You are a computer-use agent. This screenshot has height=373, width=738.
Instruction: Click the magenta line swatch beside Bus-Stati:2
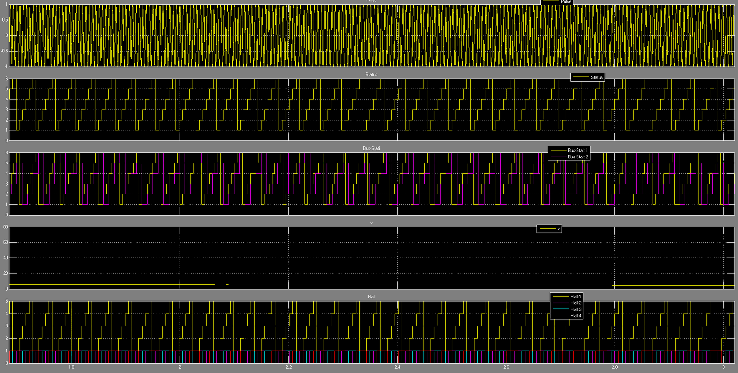(558, 157)
